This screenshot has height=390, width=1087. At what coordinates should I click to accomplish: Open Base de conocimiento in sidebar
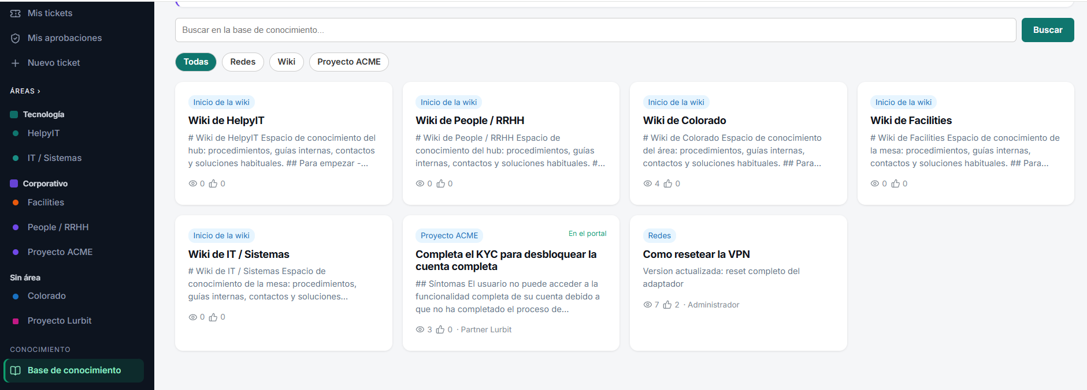pos(74,370)
